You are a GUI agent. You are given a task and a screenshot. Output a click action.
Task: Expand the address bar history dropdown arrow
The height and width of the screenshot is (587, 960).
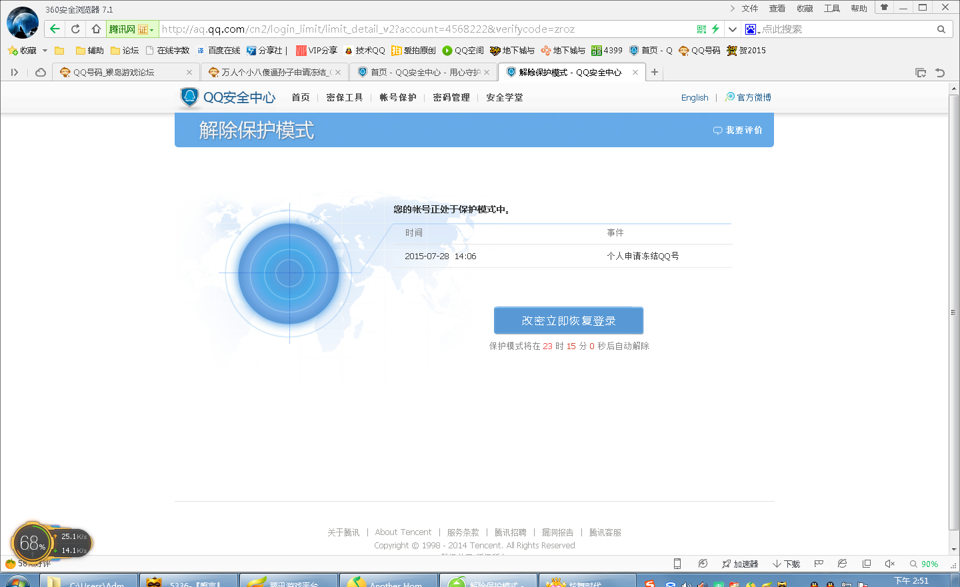pos(732,29)
